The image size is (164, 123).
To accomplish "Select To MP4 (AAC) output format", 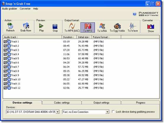I will tap(72, 27).
